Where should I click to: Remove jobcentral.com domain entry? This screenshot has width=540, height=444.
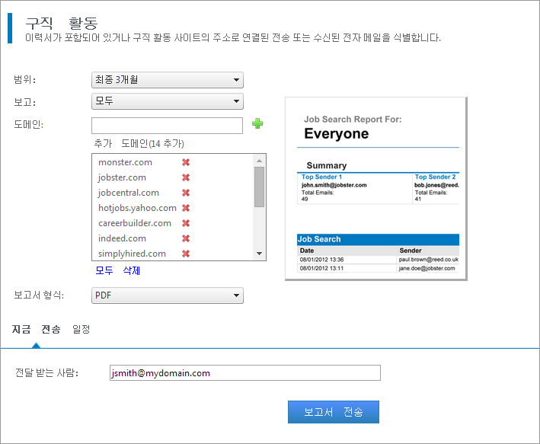tap(186, 193)
